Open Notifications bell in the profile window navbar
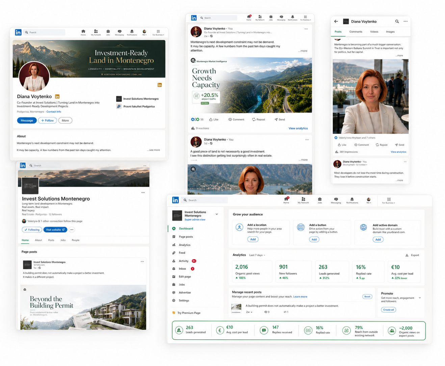445x366 pixels. tap(132, 32)
